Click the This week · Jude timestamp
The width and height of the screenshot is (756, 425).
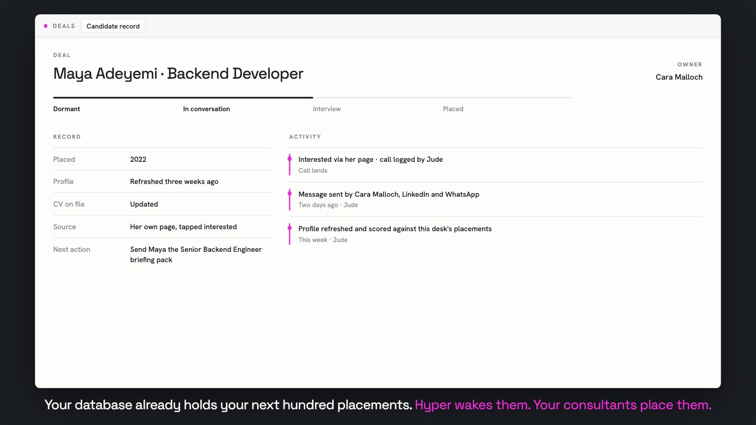click(323, 240)
